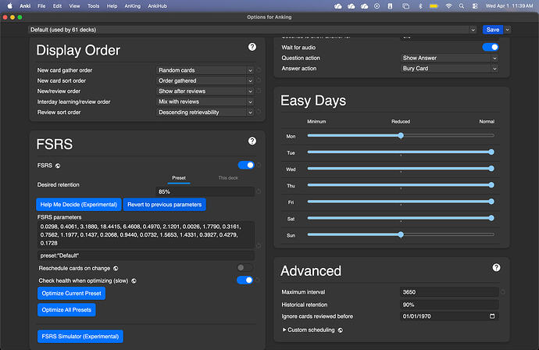Open FSRS Simulator (Experimental)
The image size is (539, 350).
[80, 336]
